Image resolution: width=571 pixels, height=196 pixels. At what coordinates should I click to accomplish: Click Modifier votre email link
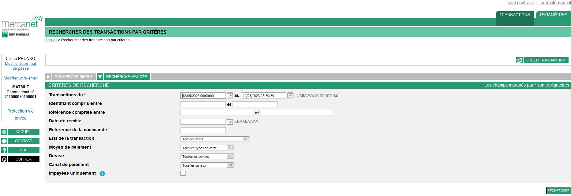click(21, 78)
